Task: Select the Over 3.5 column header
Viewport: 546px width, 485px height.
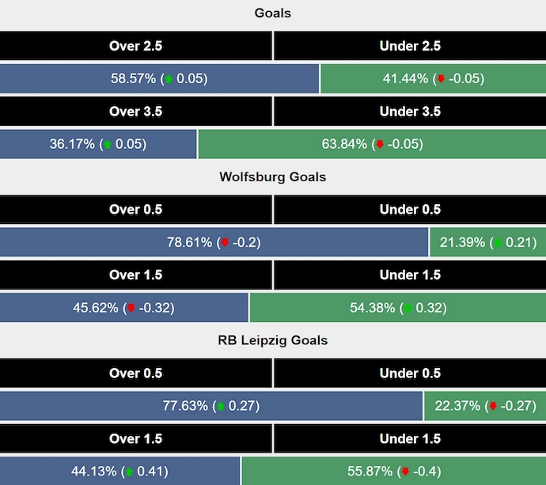Action: (135, 112)
